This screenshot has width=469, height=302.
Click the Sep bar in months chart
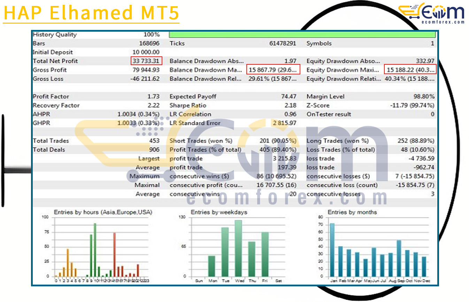(x=399, y=258)
